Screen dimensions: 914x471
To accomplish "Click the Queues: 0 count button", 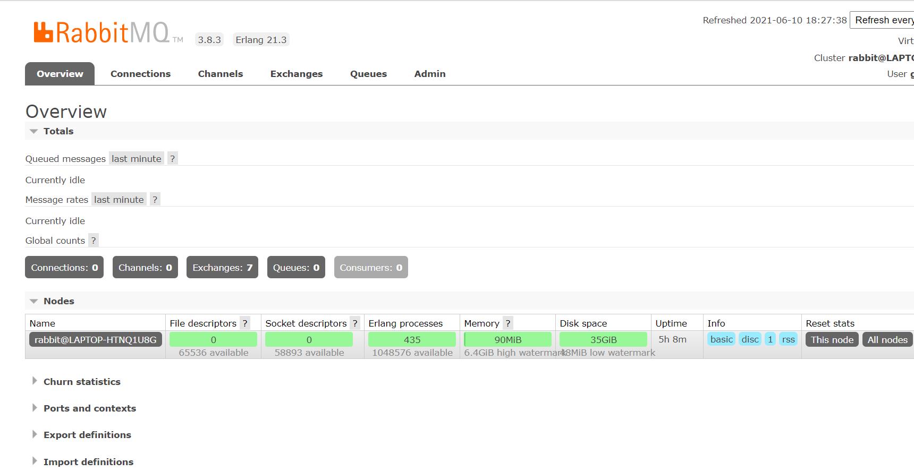I will pos(296,267).
